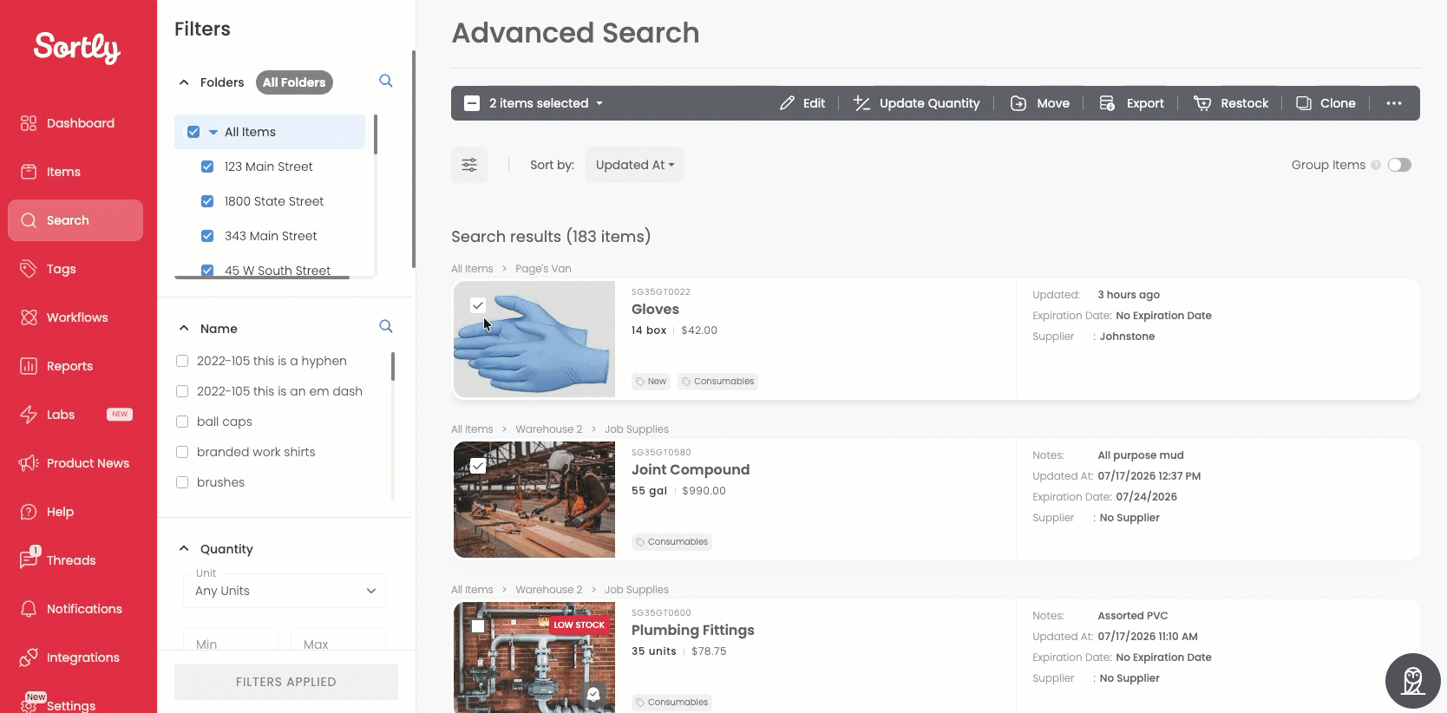Image resolution: width=1447 pixels, height=713 pixels.
Task: Go to the Search page in sidebar
Action: pos(75,220)
